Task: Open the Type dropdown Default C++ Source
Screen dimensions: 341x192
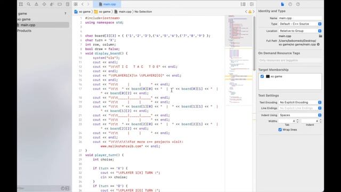Action: 300,24
